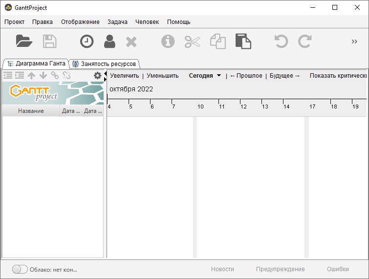Click the Увеличить zoom-in link
The width and height of the screenshot is (369, 279).
(124, 76)
